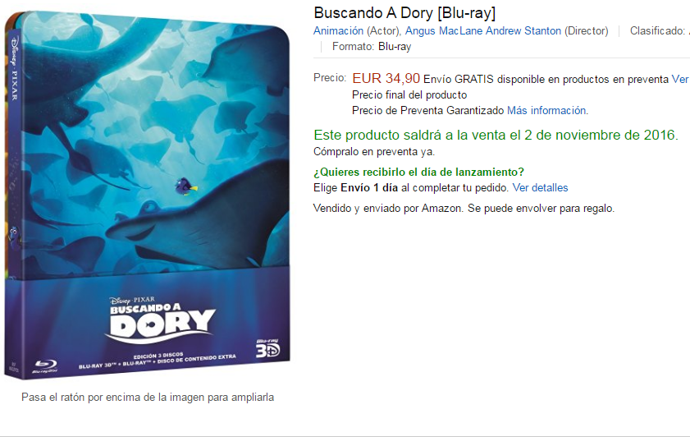Open the Angus MacLane director link
The height and width of the screenshot is (437, 690).
click(x=444, y=31)
